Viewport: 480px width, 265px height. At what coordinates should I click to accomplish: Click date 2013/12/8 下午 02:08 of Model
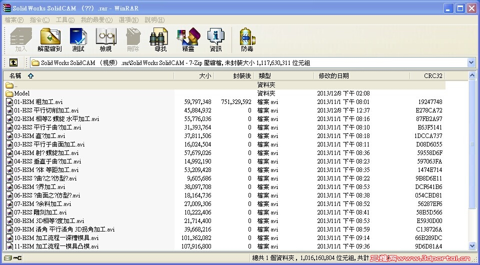pyautogui.click(x=343, y=93)
